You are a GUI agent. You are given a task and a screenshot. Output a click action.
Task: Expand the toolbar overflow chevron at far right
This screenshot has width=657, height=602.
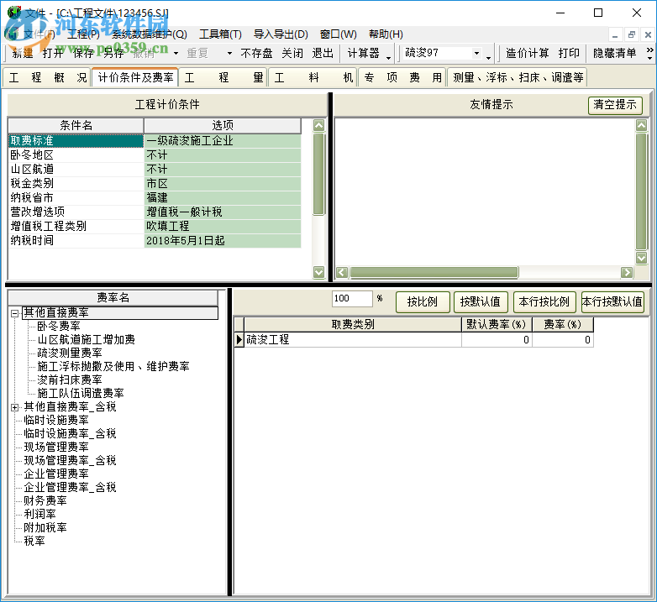649,53
